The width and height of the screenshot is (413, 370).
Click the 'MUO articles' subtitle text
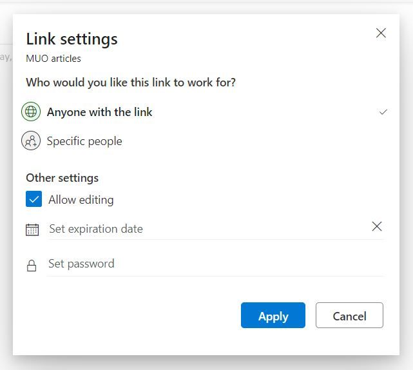(x=53, y=59)
